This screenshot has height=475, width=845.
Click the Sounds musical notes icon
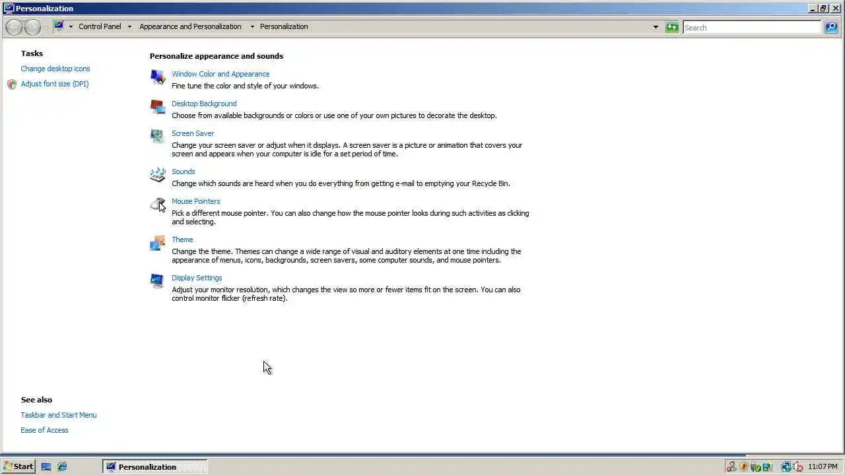click(x=158, y=175)
